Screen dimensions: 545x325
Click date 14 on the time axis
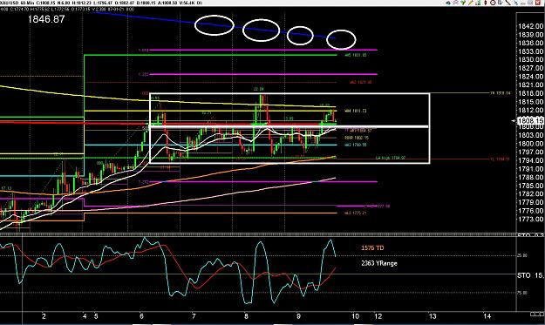487,316
